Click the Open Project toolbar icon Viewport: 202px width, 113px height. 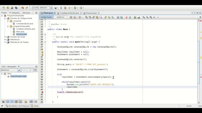[x=12, y=8]
